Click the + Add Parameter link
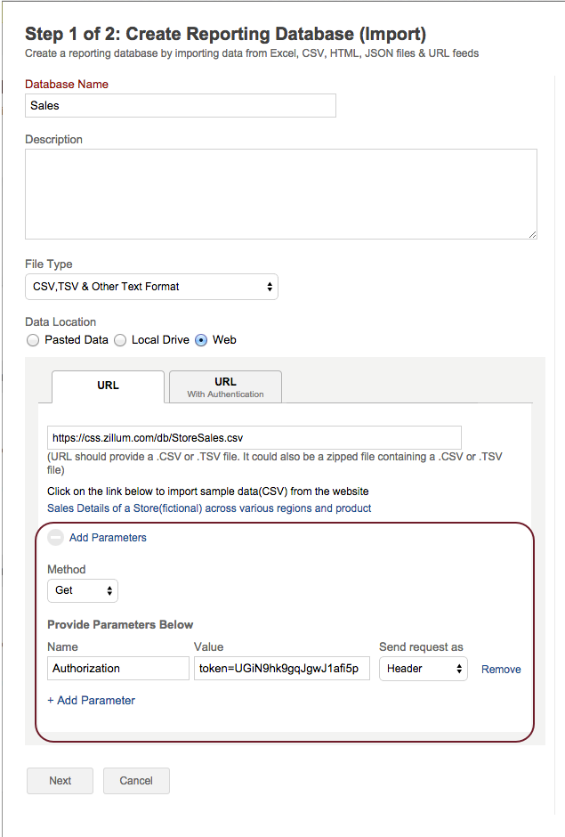 [91, 701]
